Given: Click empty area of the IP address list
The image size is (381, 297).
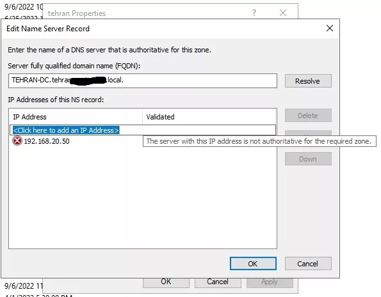Looking at the screenshot, I should 143,196.
